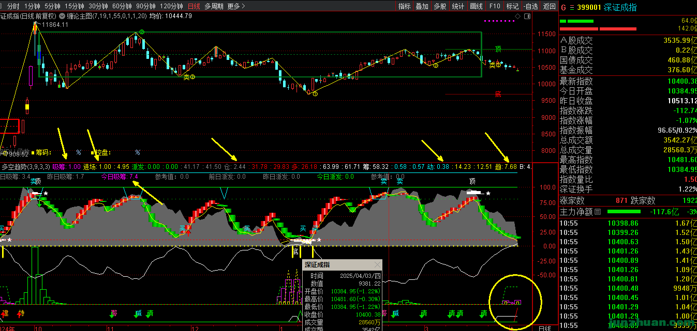Click the 返回 back button

(x=549, y=6)
